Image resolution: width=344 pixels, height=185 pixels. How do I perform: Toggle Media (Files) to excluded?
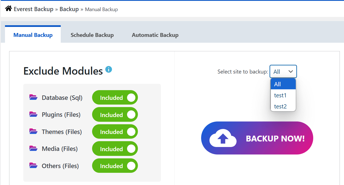click(115, 148)
